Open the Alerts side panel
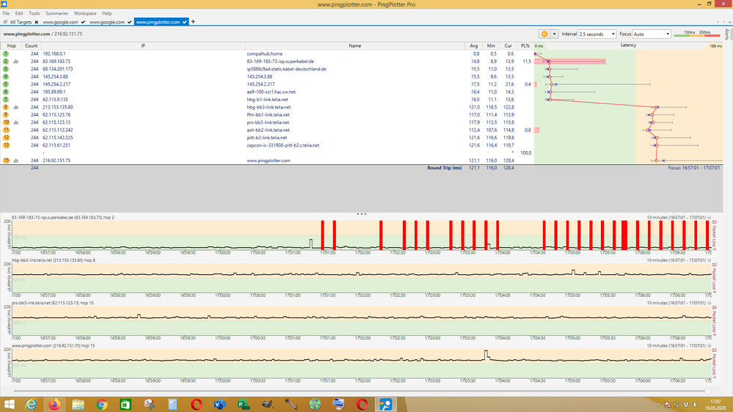The width and height of the screenshot is (733, 412). [x=728, y=34]
